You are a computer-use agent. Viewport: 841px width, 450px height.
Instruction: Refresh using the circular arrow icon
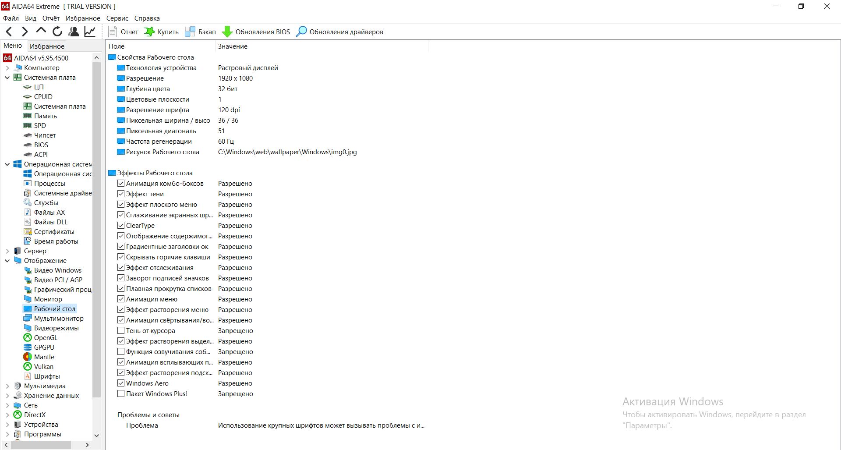click(57, 32)
